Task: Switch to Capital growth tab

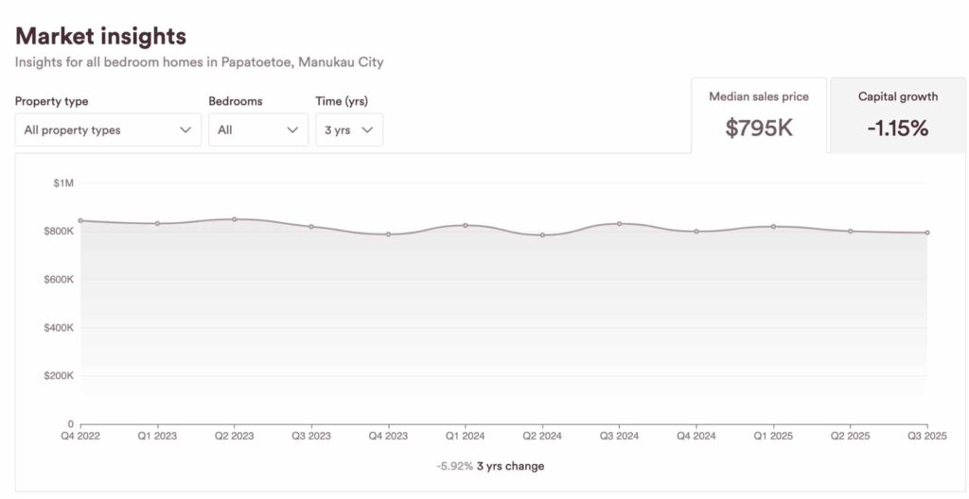Action: pyautogui.click(x=897, y=115)
